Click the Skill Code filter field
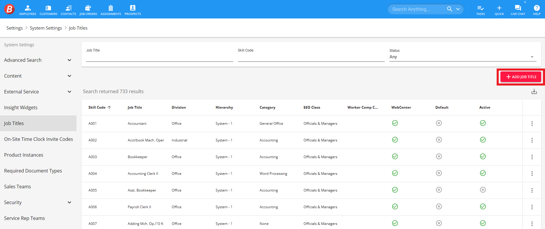Screen dimensions: 545x229 (311, 57)
